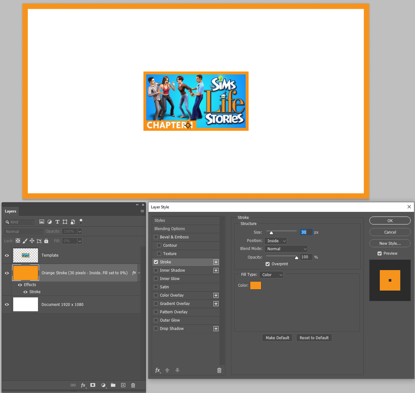Click link layers icon in Layers panel
Viewport: 415px width, 393px height.
73,385
